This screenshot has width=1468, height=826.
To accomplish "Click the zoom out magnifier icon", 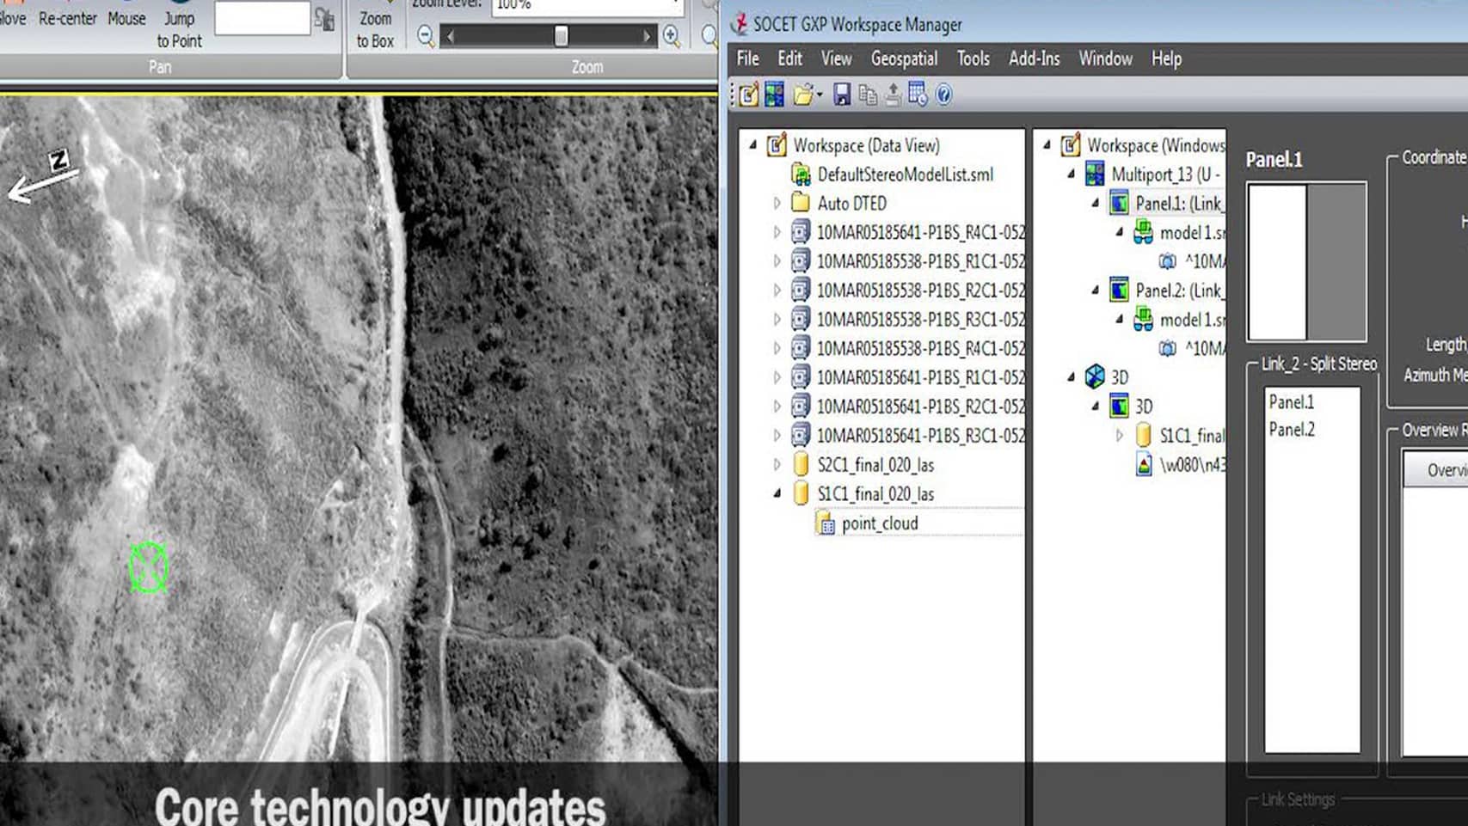I will (x=424, y=36).
